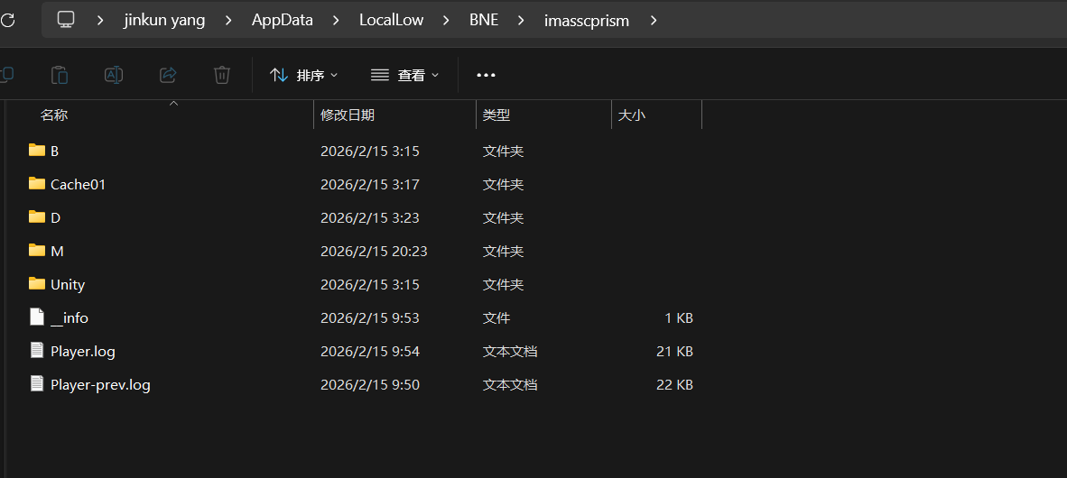Click the M folder icon
The height and width of the screenshot is (478, 1067).
(37, 250)
